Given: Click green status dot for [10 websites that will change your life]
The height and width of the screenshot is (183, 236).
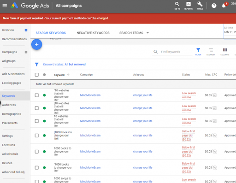Looking at the screenshot, I should click(x=44, y=108).
